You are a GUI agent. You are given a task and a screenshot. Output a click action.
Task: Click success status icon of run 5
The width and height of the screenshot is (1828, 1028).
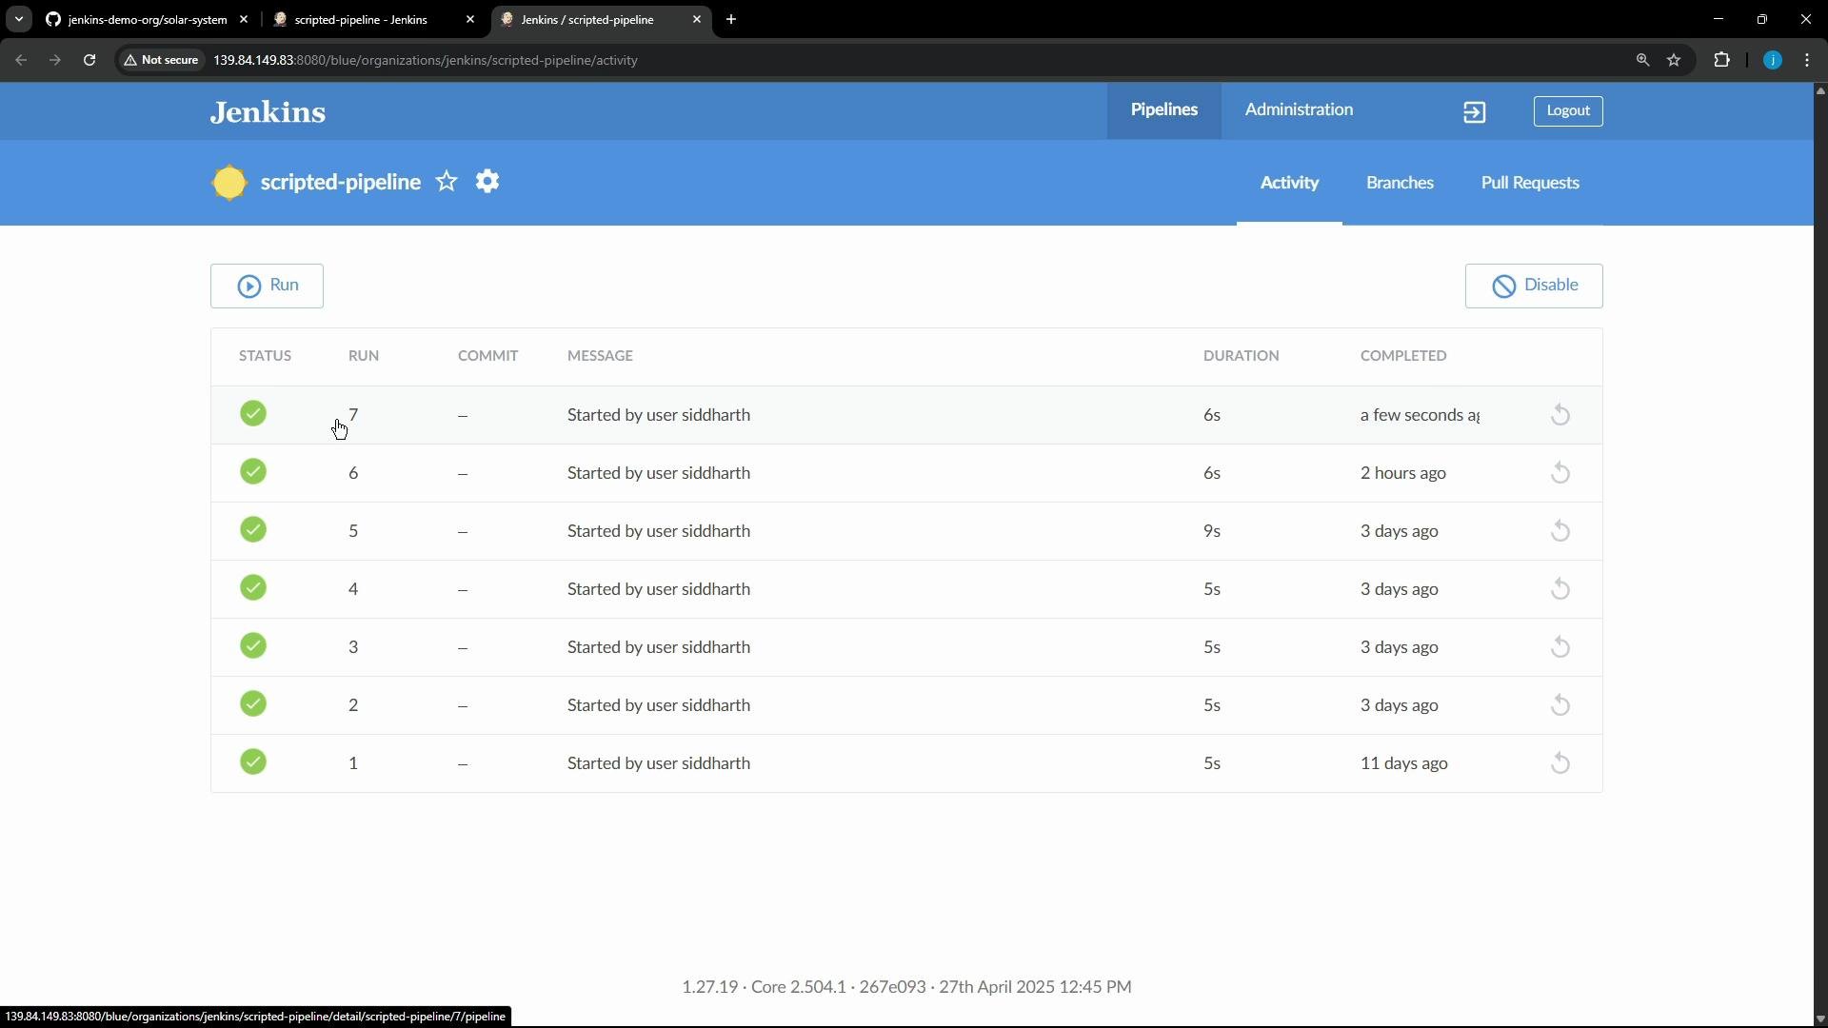(x=253, y=530)
